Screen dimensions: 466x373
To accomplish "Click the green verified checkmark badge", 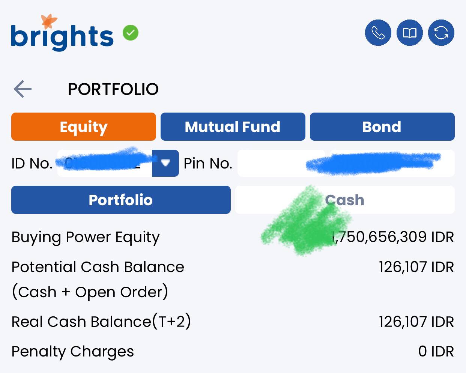I will 131,33.
